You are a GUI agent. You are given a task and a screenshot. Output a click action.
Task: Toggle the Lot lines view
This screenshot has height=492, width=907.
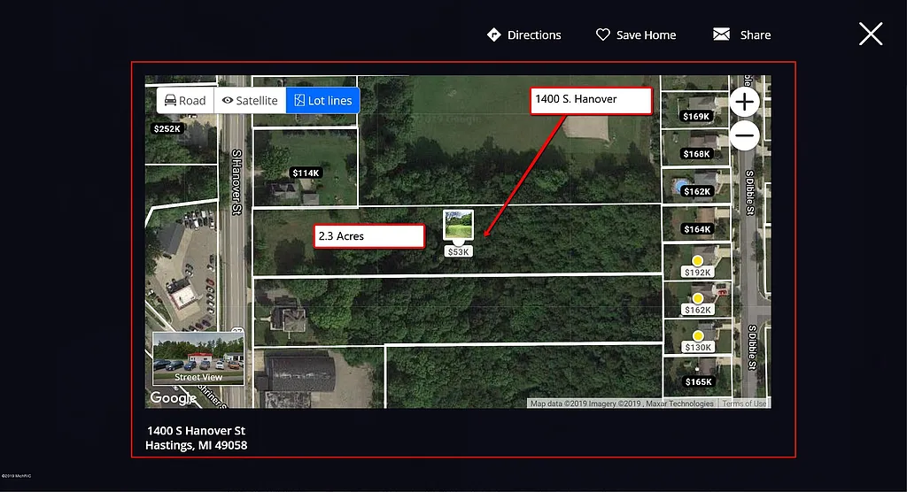pos(323,100)
